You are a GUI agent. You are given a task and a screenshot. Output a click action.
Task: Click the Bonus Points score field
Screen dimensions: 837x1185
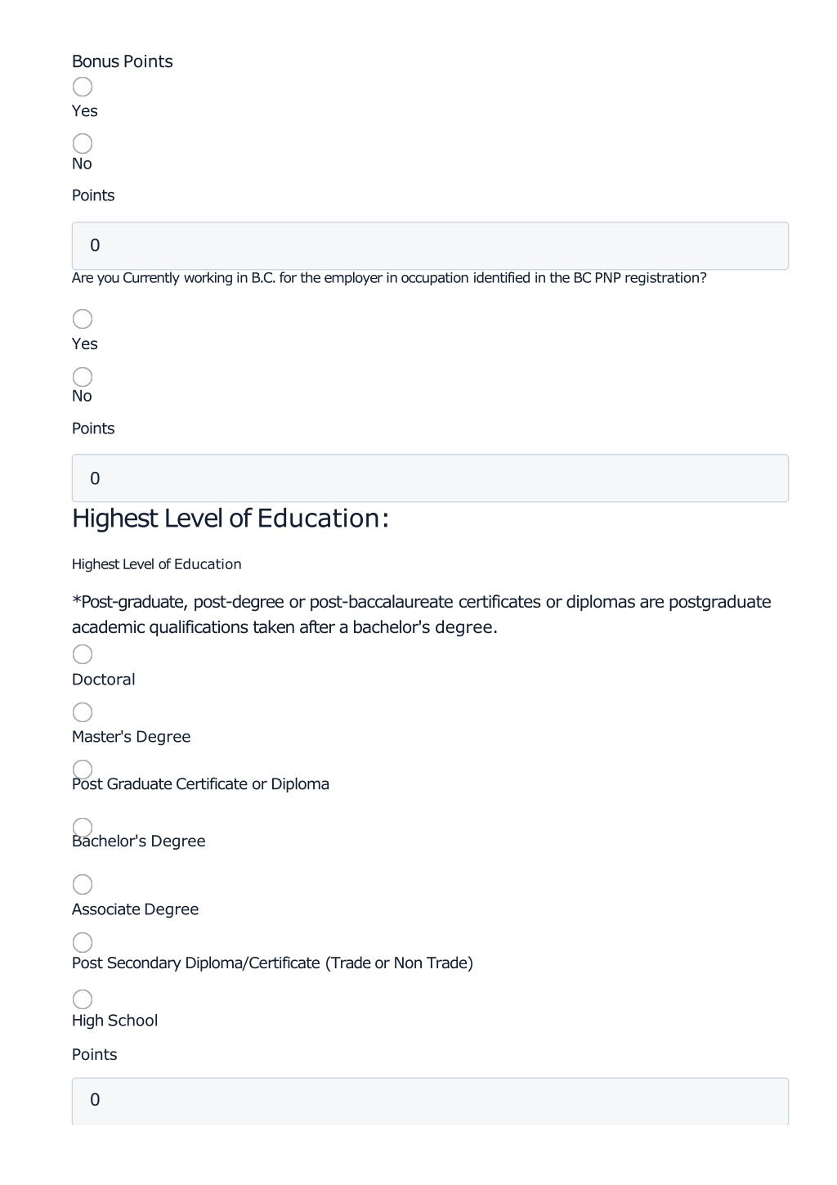[430, 246]
